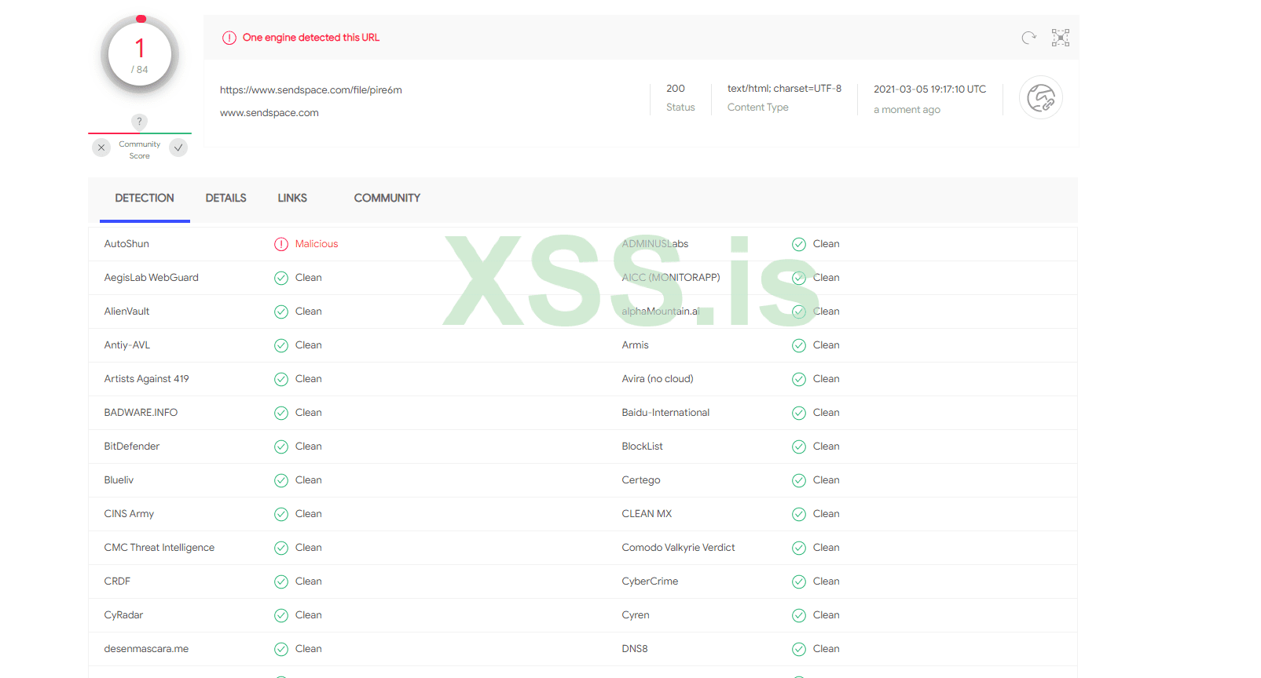Click the clean check icon for CMC Threat Intelligence

tap(281, 548)
